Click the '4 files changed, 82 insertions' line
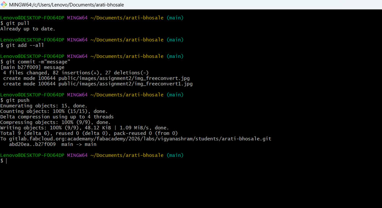The height and width of the screenshot is (208, 382). coord(76,73)
